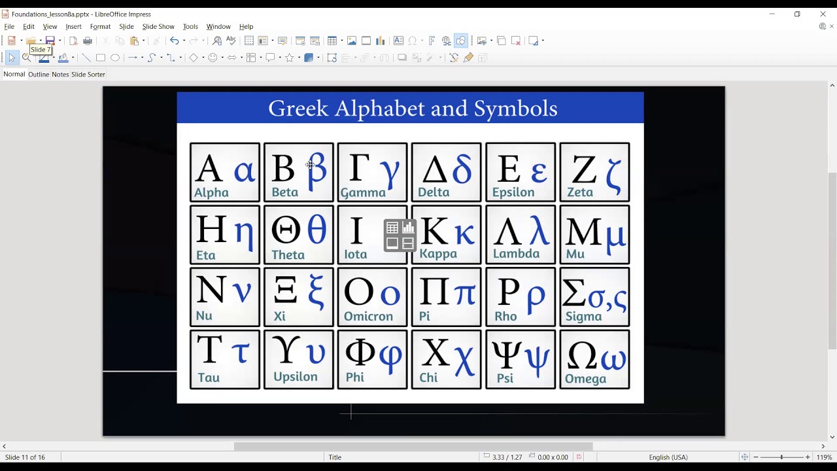Insert a text box
The height and width of the screenshot is (471, 837).
click(398, 41)
